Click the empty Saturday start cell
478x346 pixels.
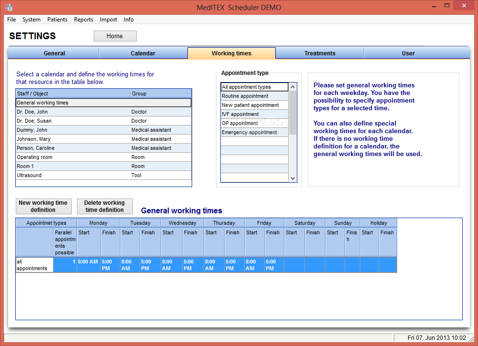294,265
